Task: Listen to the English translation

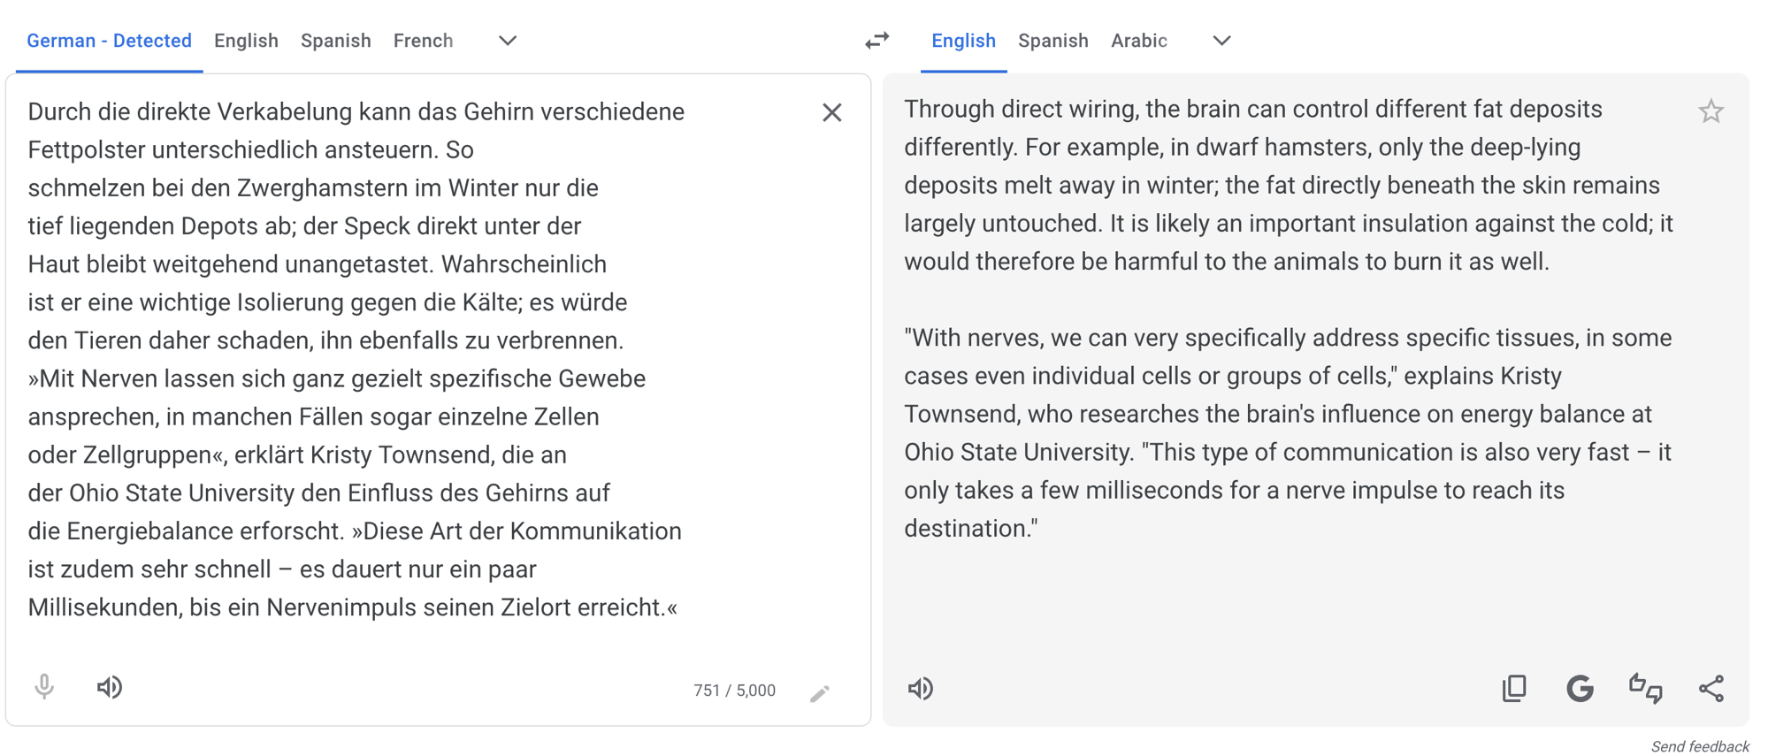Action: point(921,689)
